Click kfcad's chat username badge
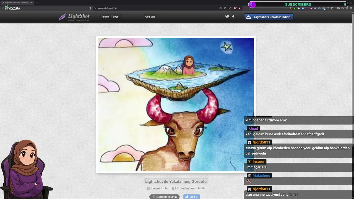The width and height of the screenshot is (354, 199). (253, 129)
